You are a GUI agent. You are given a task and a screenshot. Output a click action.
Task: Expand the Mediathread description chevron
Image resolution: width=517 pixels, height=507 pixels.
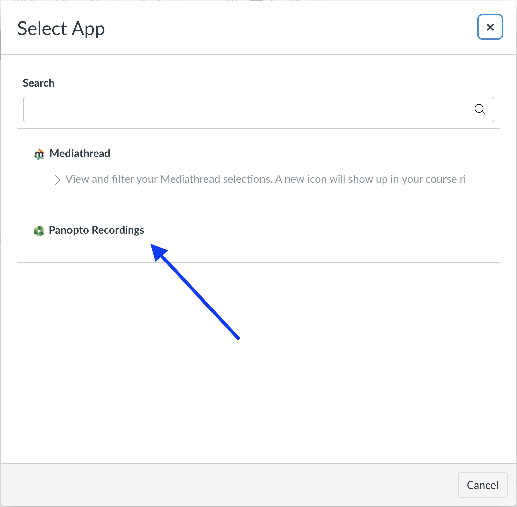coord(57,180)
